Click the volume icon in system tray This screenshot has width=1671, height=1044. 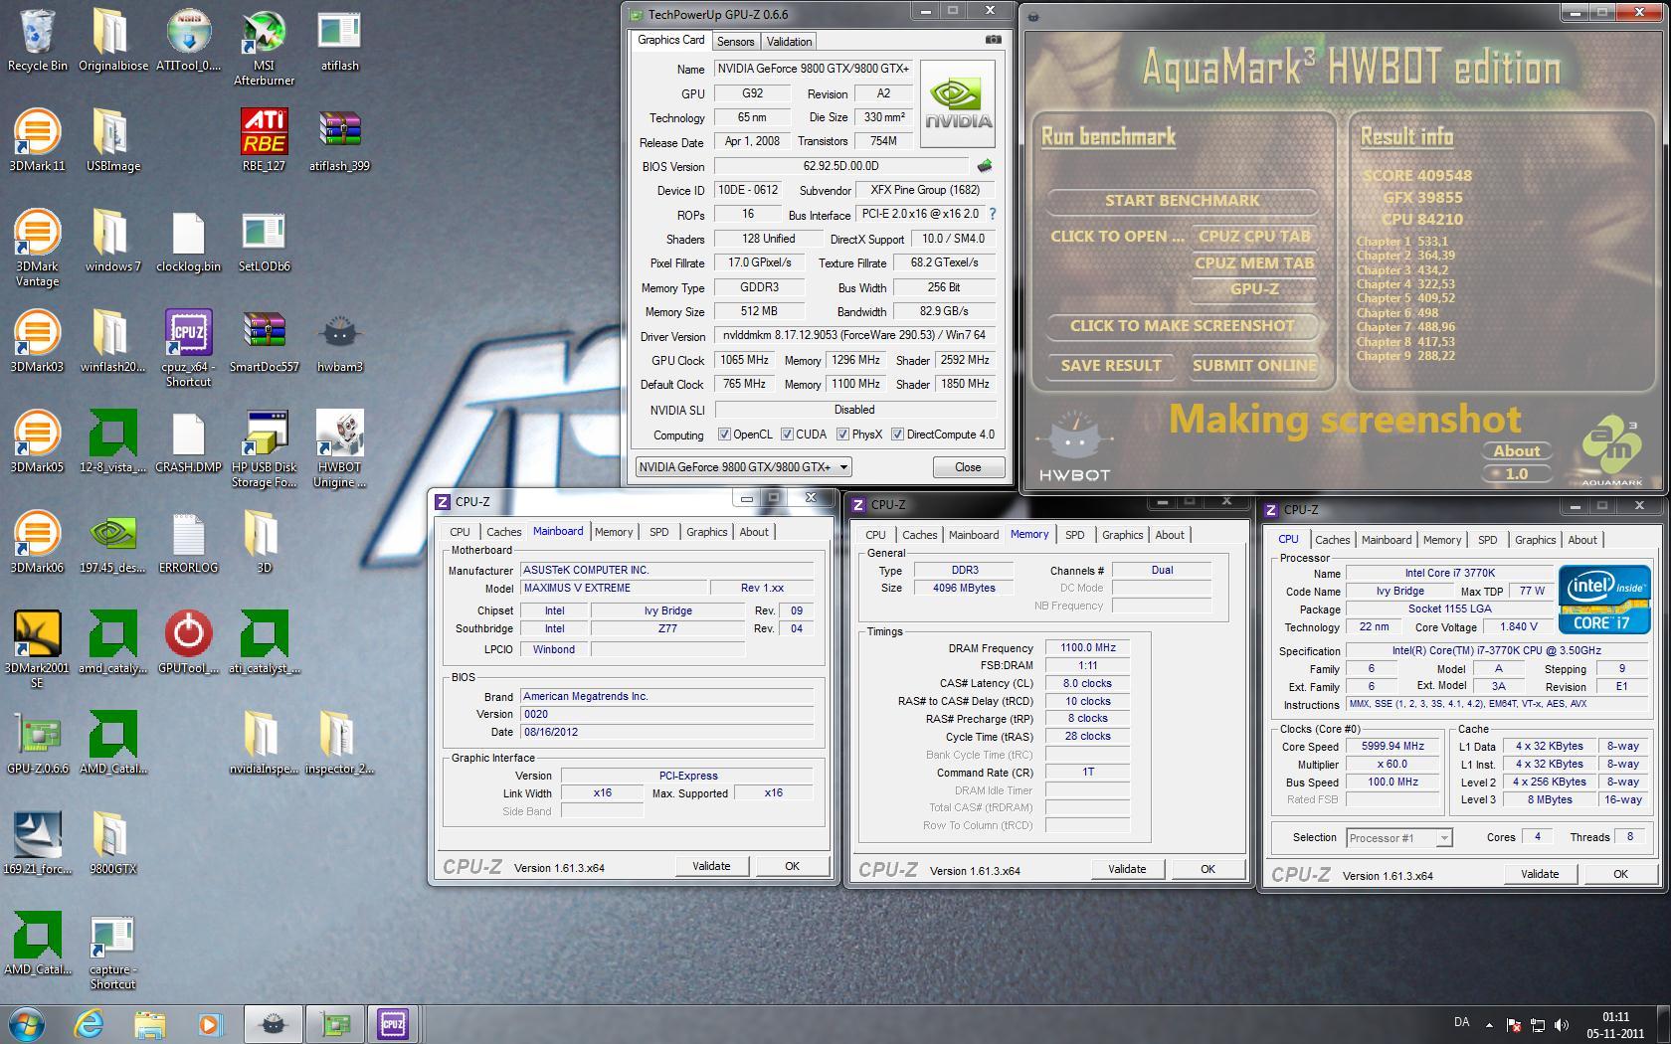(x=1562, y=1025)
